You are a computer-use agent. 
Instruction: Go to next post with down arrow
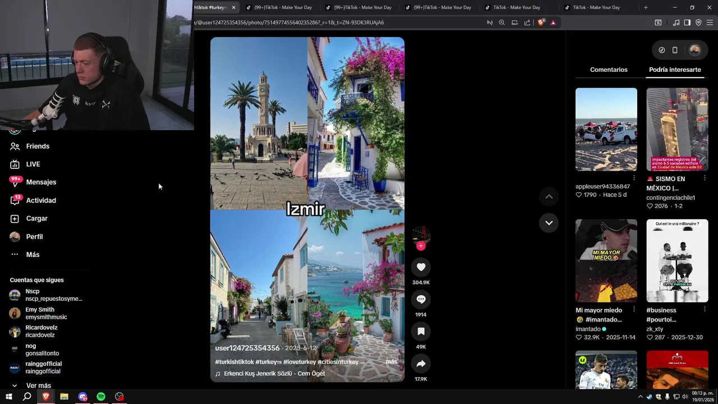549,223
